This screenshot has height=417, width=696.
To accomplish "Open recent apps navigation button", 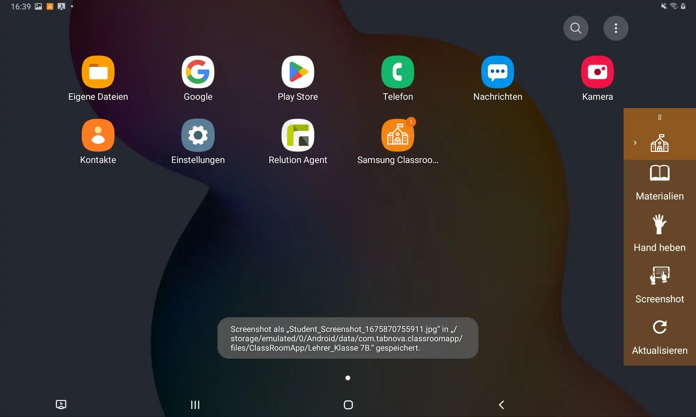I will (x=195, y=405).
